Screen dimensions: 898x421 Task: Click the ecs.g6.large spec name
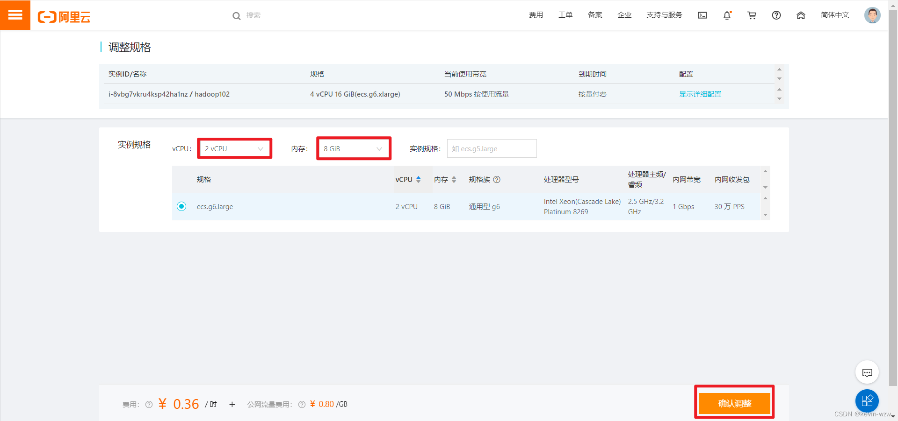click(215, 207)
